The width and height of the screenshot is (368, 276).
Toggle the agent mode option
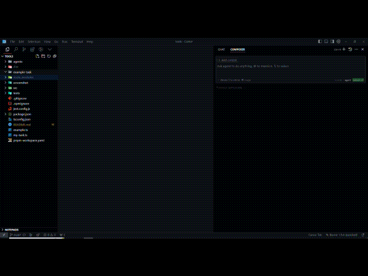[347, 80]
